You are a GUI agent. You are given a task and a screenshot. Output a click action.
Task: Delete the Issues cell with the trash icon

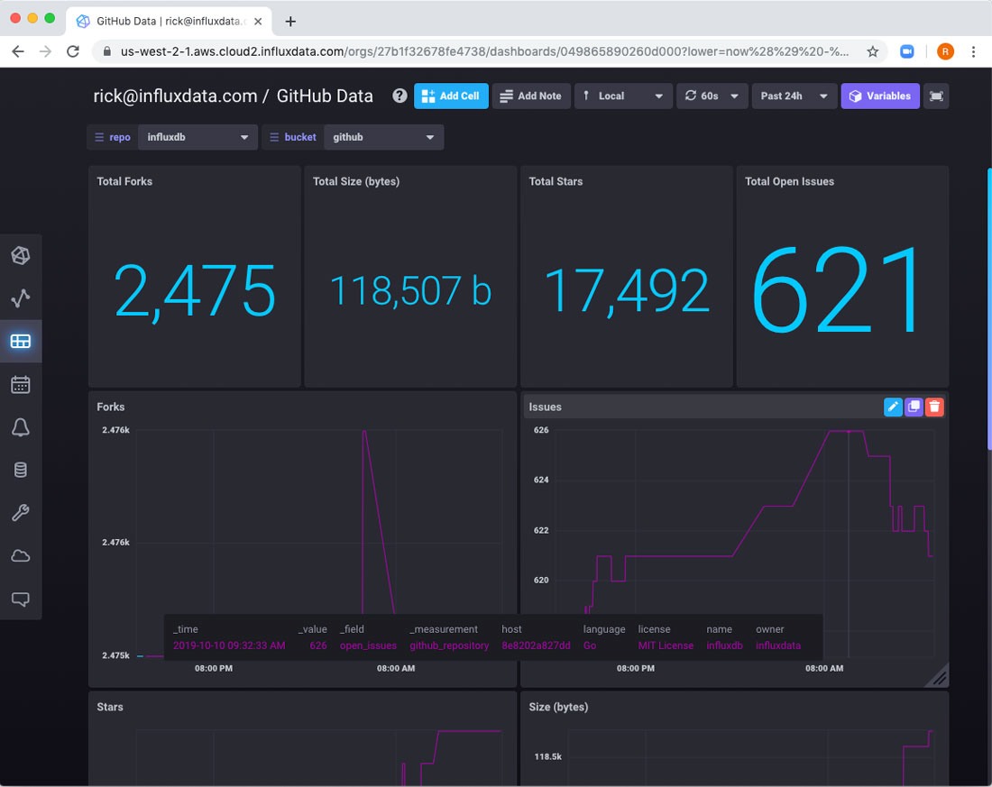[x=934, y=407]
